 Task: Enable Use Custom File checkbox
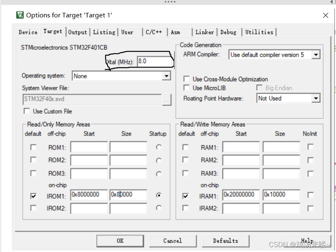[27, 111]
